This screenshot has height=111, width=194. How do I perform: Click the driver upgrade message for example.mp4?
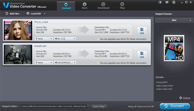coord(123,63)
